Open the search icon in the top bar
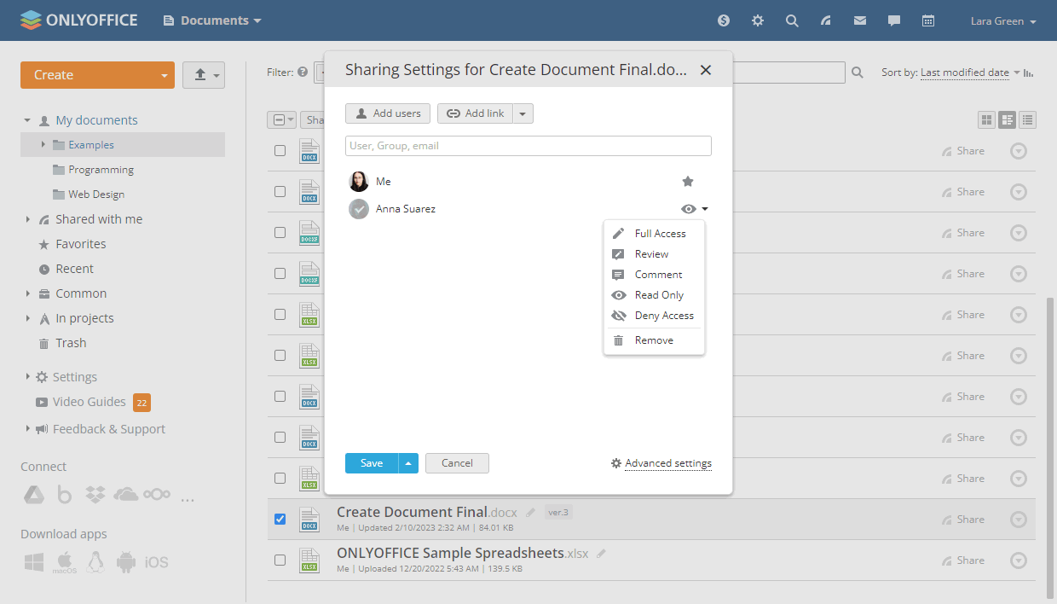 (792, 20)
